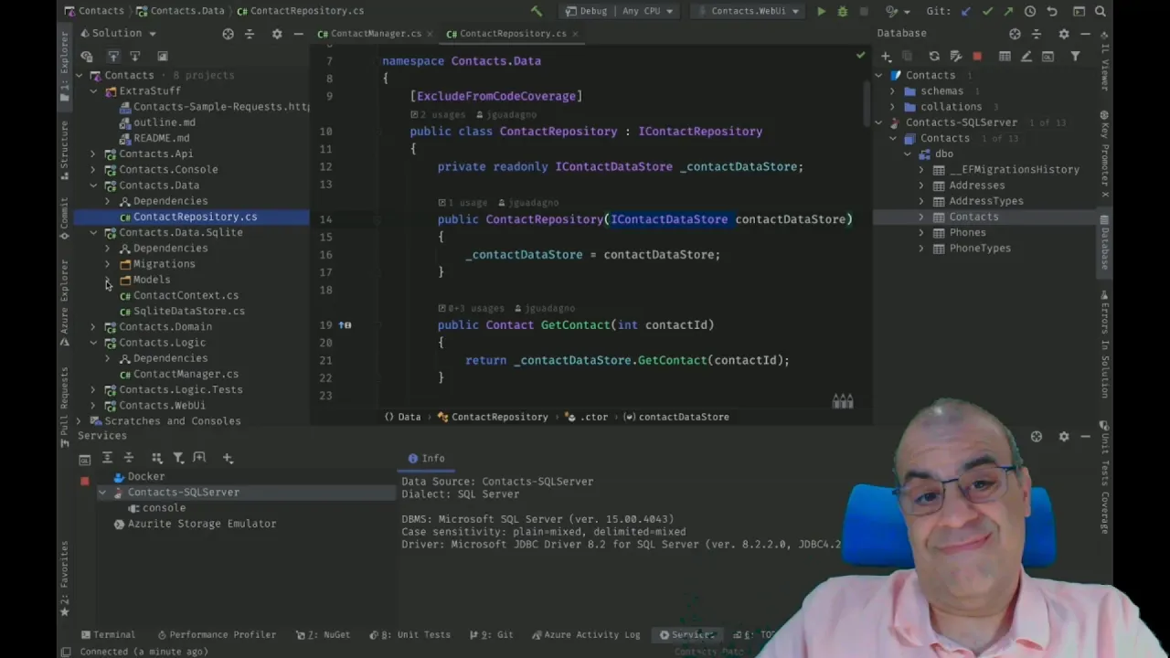1170x658 pixels.
Task: Open the Unit Tests tool window
Action: click(409, 634)
